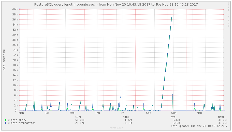This screenshot has width=232, height=132.
Task: Click the Avg: column header
Action: [173, 117]
